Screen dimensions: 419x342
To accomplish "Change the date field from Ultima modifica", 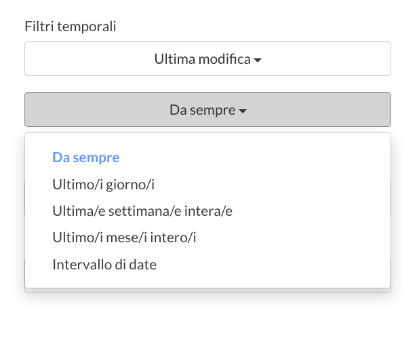I will [x=207, y=59].
